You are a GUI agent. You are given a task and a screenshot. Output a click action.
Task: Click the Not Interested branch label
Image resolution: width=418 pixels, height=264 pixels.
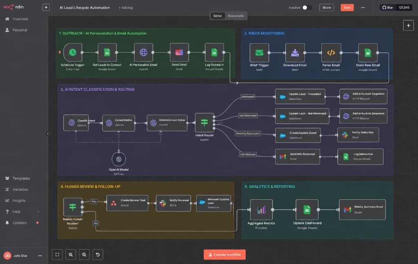pos(248,116)
